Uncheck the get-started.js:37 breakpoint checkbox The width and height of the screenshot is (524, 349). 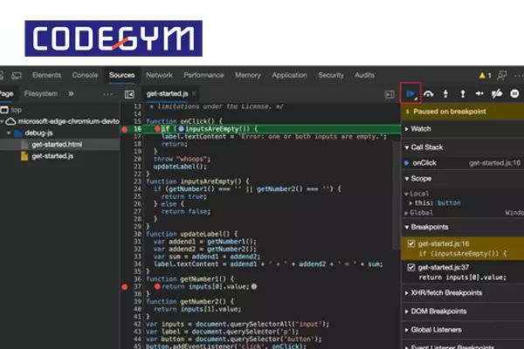tap(411, 267)
